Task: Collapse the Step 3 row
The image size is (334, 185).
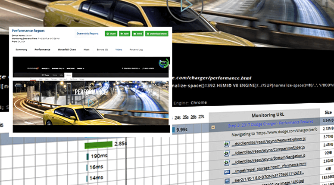Action: [x=213, y=127]
